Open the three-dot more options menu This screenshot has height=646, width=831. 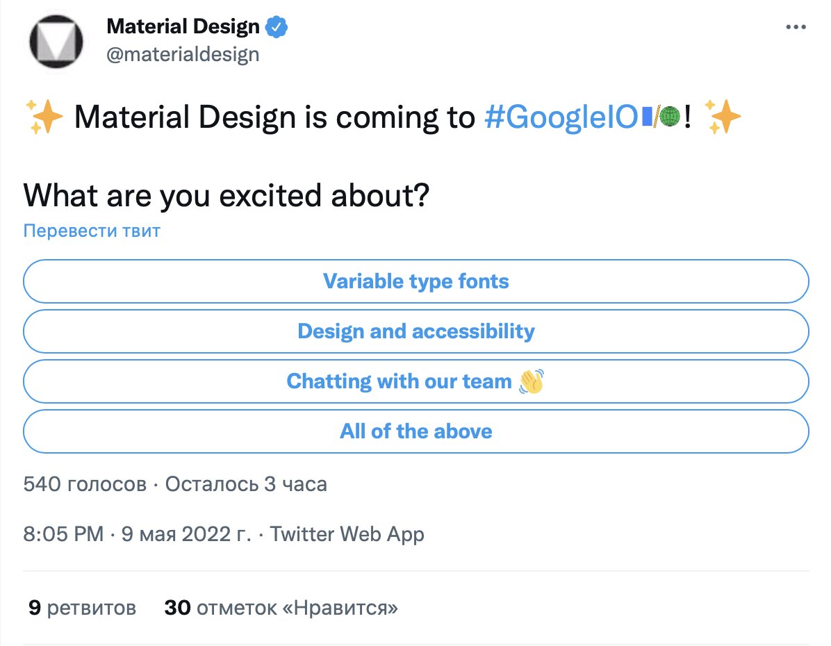(x=796, y=27)
